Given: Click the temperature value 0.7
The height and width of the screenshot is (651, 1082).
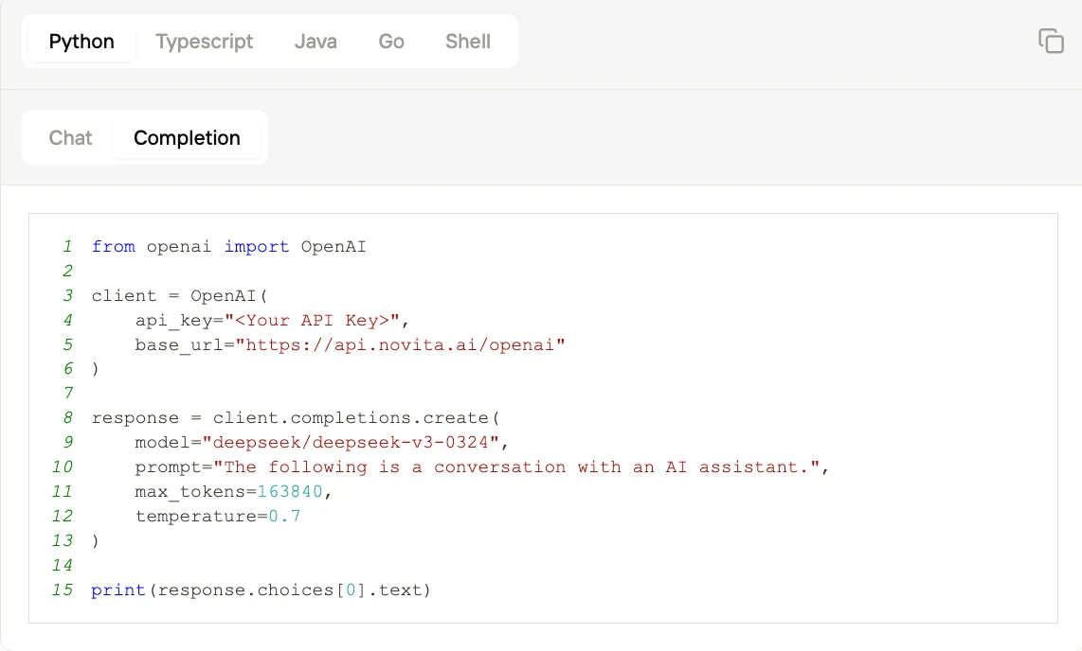Looking at the screenshot, I should [x=284, y=516].
